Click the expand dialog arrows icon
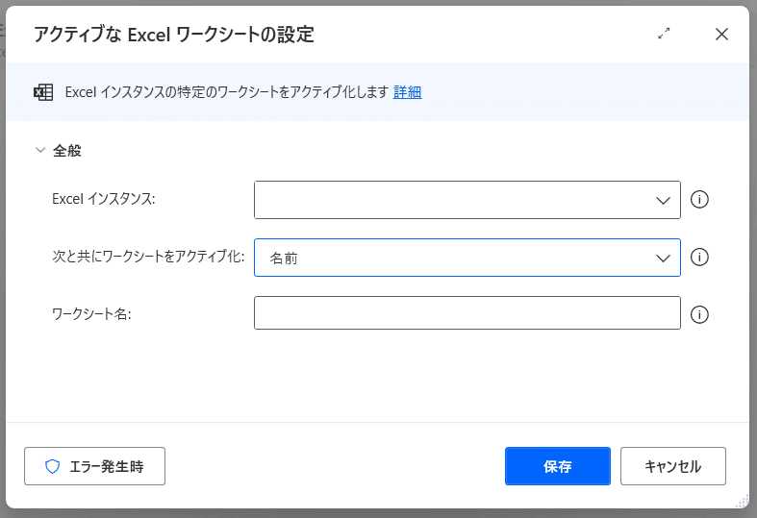 coord(664,34)
